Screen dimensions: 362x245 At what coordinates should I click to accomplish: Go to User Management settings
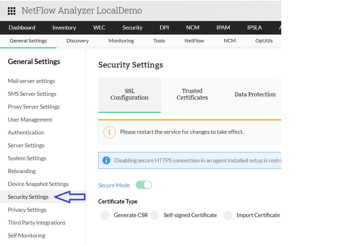pos(30,120)
